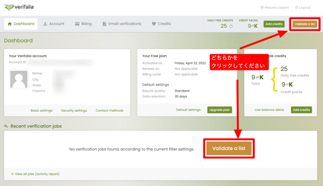The height and width of the screenshot is (186, 323).
Task: Open Basic settings link
Action: tap(41, 111)
